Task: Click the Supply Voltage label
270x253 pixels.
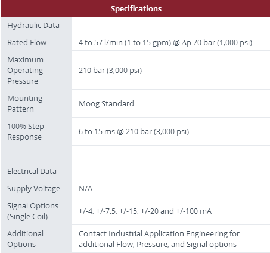Action: click(33, 189)
